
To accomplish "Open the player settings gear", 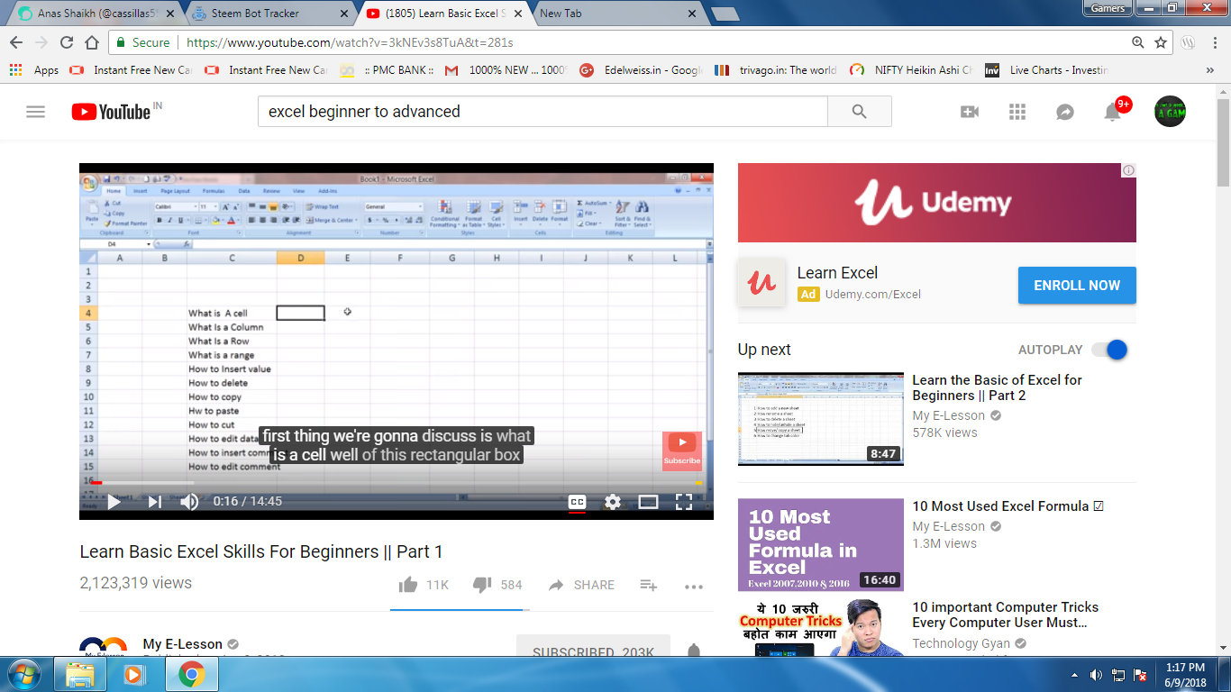I will click(613, 502).
